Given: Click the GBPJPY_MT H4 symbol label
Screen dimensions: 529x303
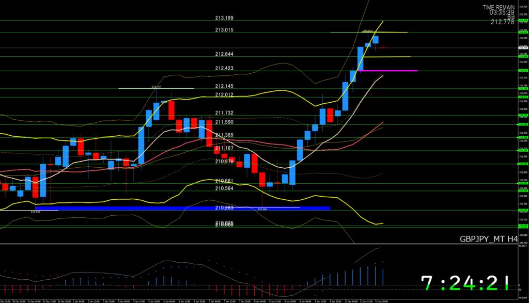Looking at the screenshot, I should (489, 239).
